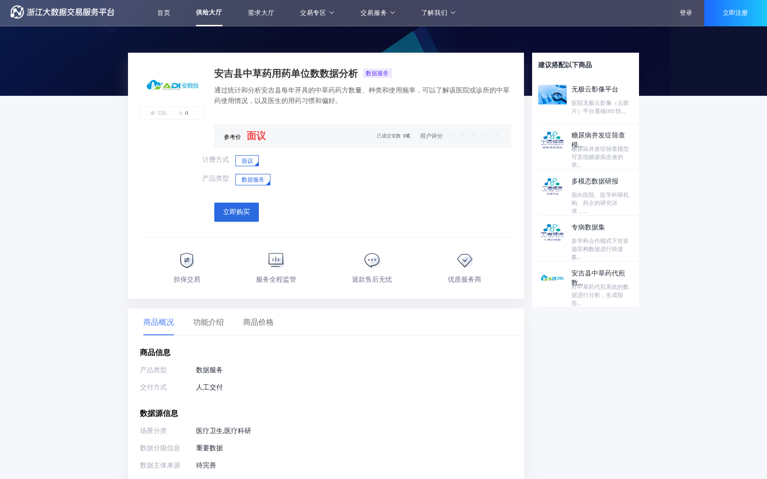Open 多模态数据研报 title link
The height and width of the screenshot is (479, 767).
click(595, 182)
